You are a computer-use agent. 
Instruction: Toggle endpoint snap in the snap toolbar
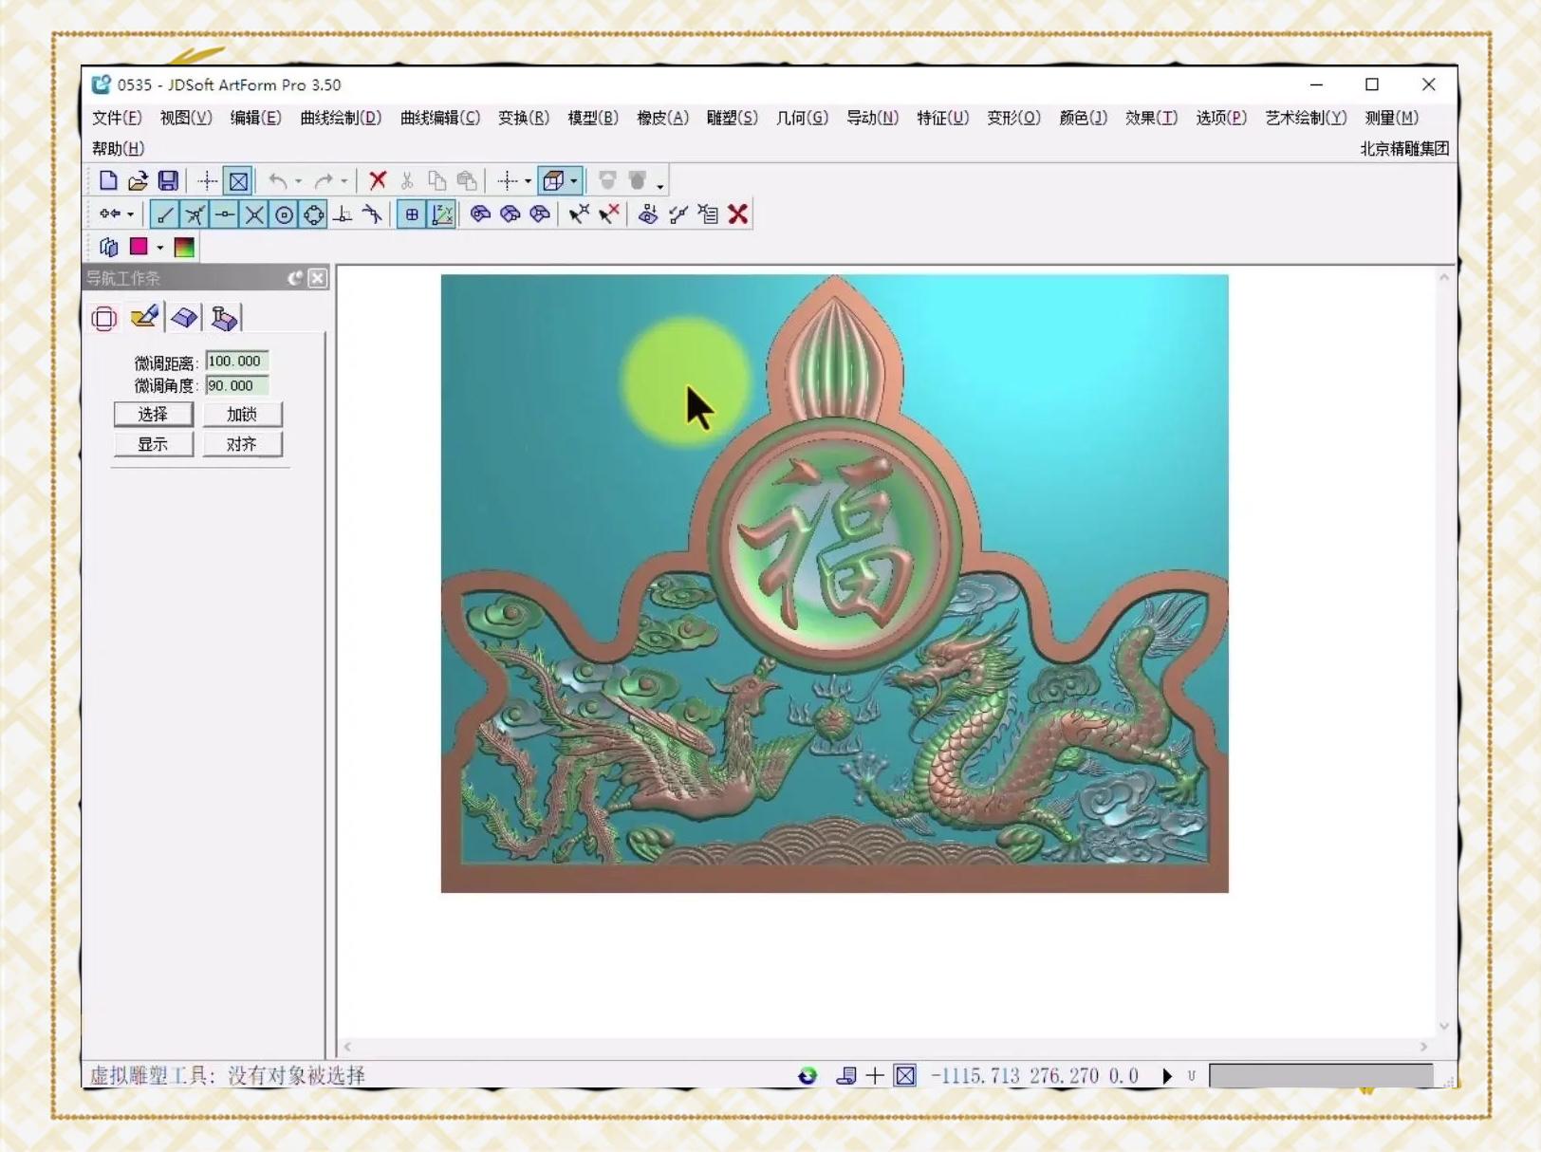click(x=165, y=214)
